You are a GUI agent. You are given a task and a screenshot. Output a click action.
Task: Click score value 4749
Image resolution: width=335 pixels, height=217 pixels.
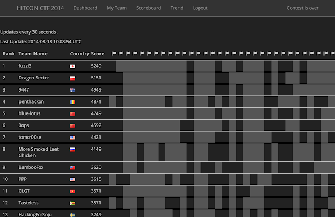tap(96, 113)
